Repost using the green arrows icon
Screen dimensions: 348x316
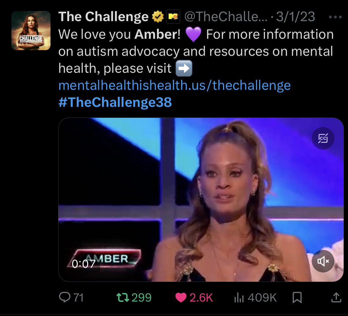[123, 297]
